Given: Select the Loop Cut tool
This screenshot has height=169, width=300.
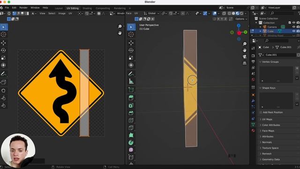Looking at the screenshot, I should pos(131,120).
